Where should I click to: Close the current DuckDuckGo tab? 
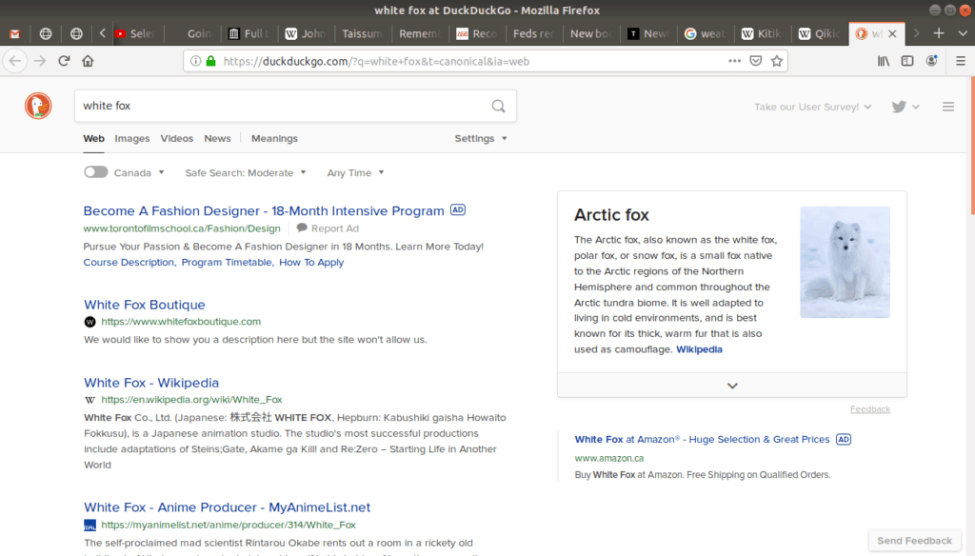[892, 33]
